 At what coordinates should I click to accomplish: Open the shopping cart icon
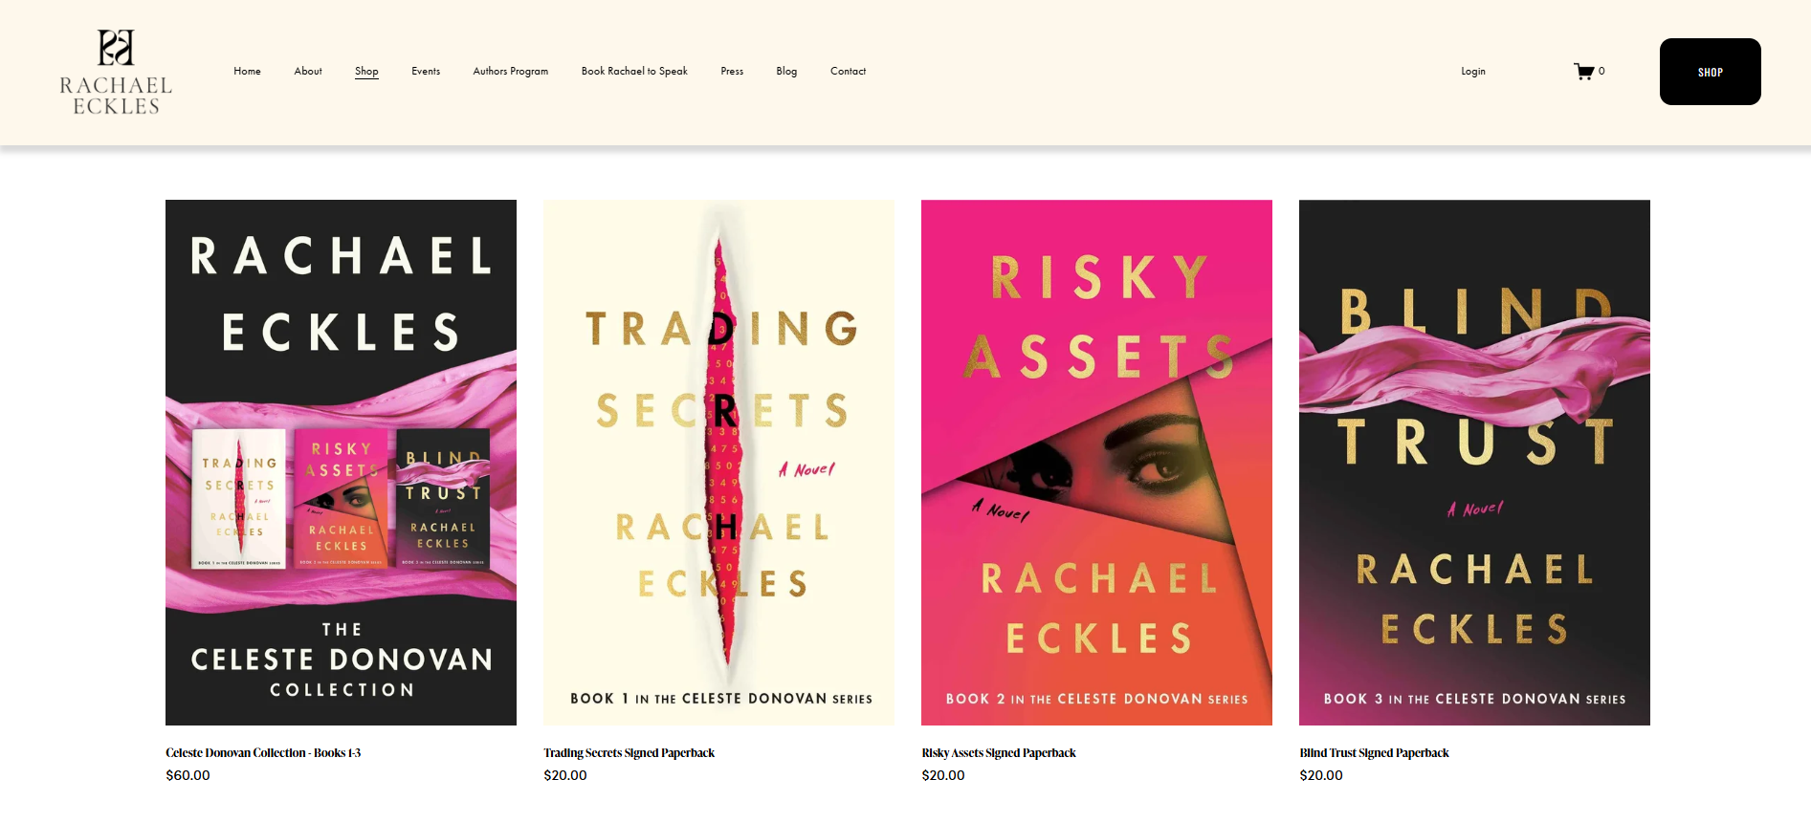point(1585,72)
